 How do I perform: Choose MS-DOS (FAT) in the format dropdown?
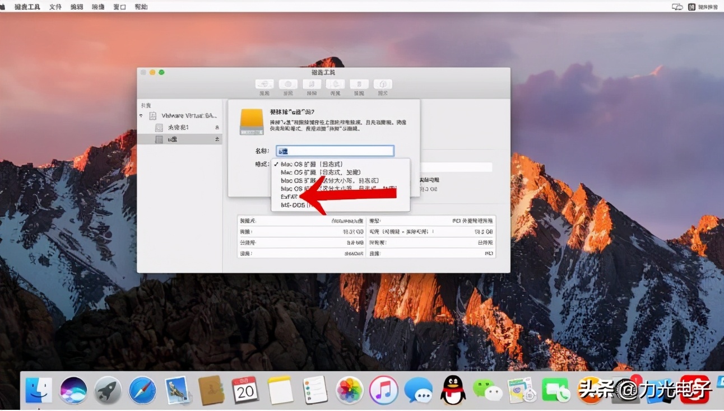point(293,205)
